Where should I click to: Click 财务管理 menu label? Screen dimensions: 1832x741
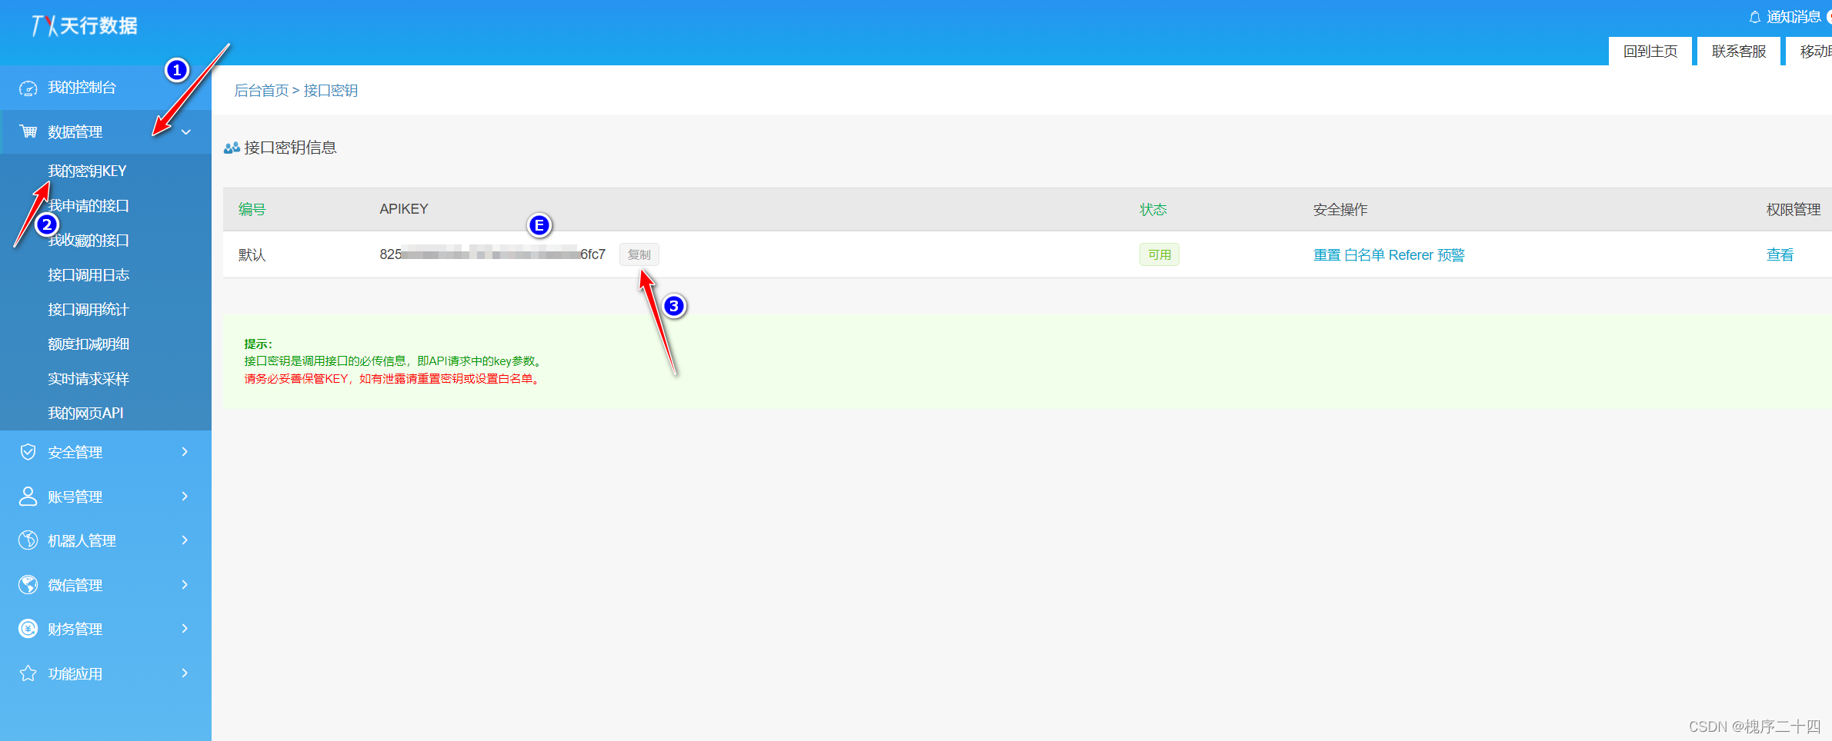(x=75, y=630)
